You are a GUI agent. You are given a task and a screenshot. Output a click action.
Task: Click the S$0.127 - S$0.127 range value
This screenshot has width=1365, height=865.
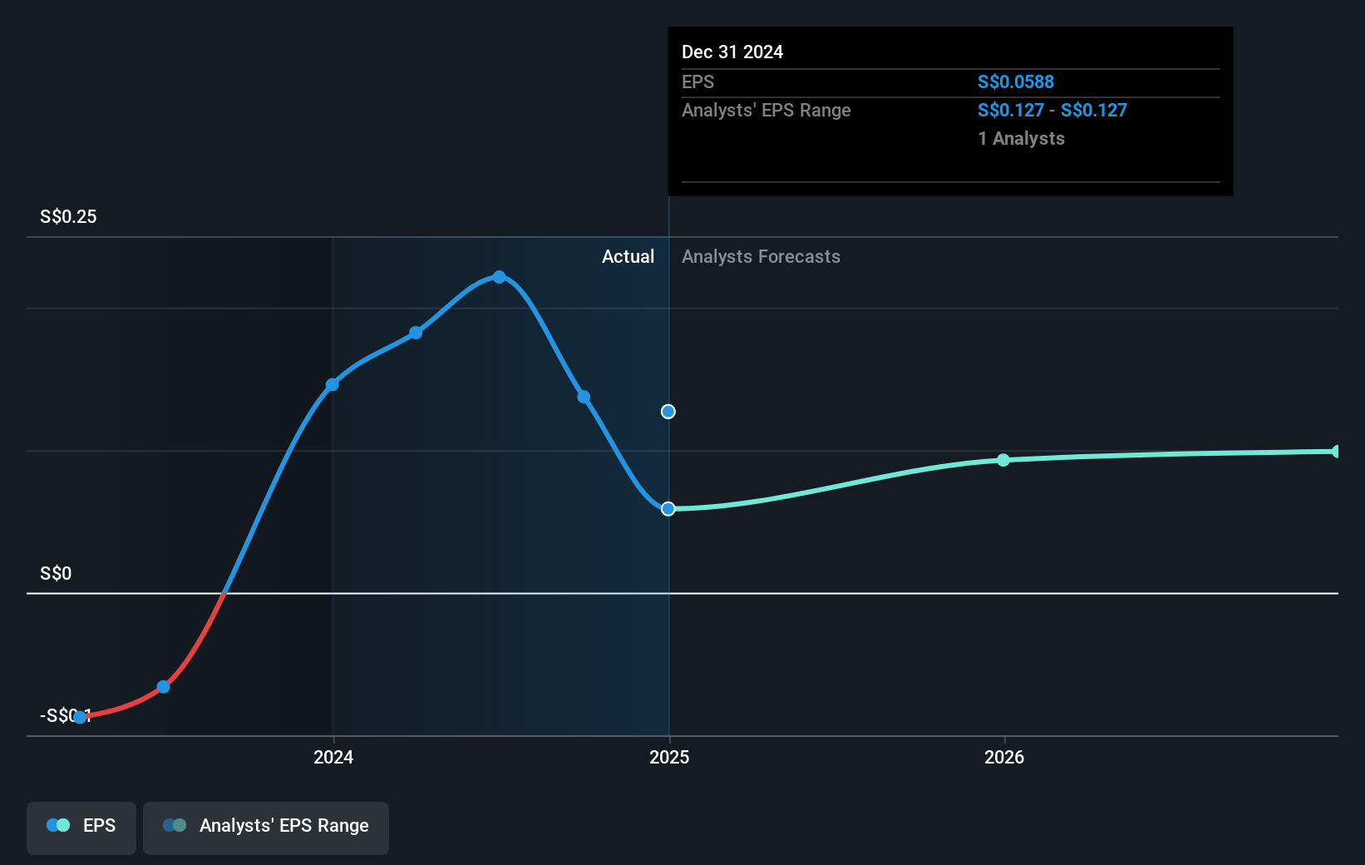click(1052, 110)
